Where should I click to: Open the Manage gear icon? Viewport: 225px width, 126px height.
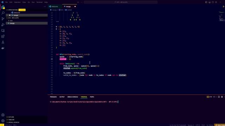[x=3, y=121]
